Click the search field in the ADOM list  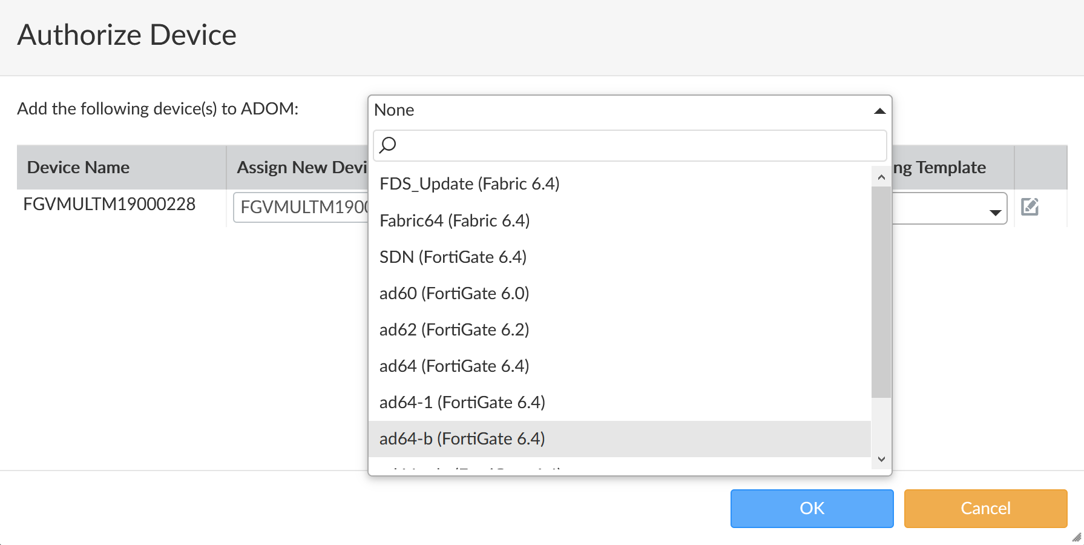629,145
